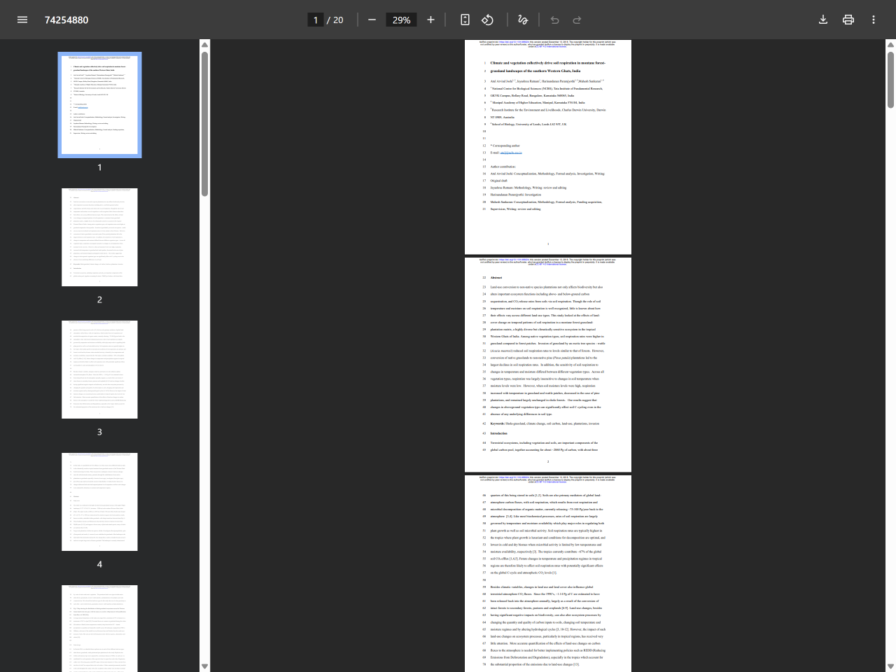Download the PDF file
The height and width of the screenshot is (672, 896).
(823, 20)
